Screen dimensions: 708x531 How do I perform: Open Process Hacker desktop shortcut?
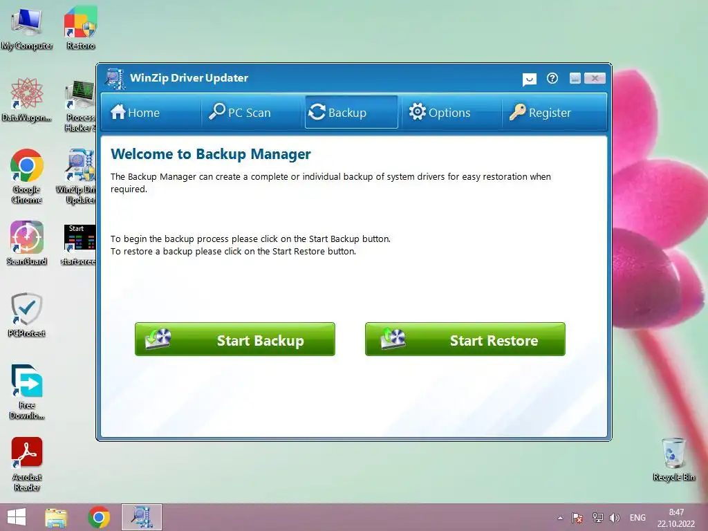click(x=80, y=106)
